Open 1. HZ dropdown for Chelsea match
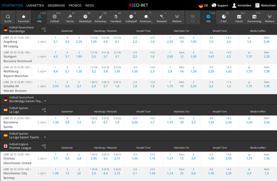 pos(42,159)
